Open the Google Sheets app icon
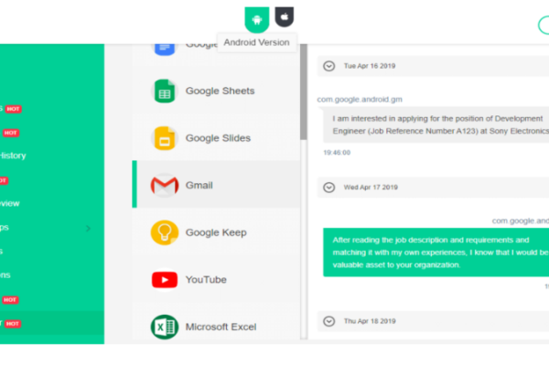 [164, 91]
